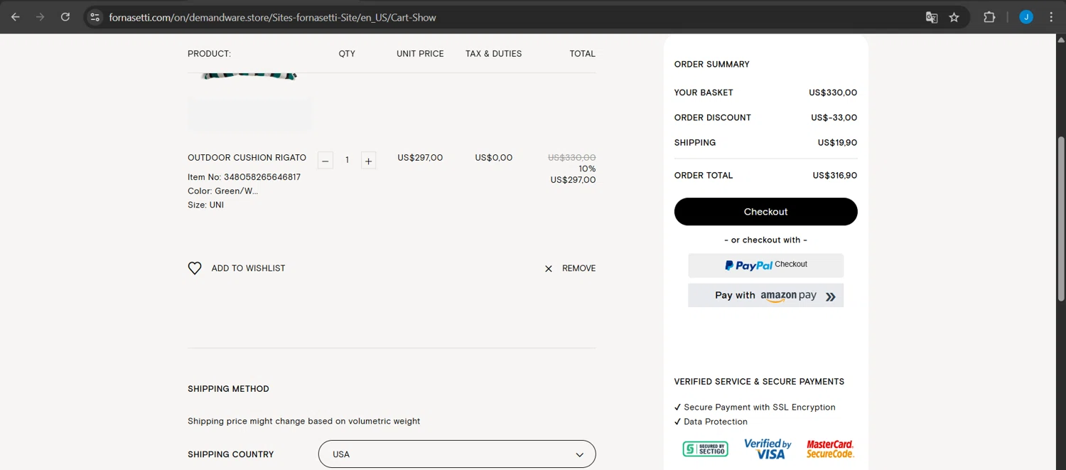Click the struck-through US$330,00 price
Image resolution: width=1066 pixels, height=470 pixels.
coord(571,158)
